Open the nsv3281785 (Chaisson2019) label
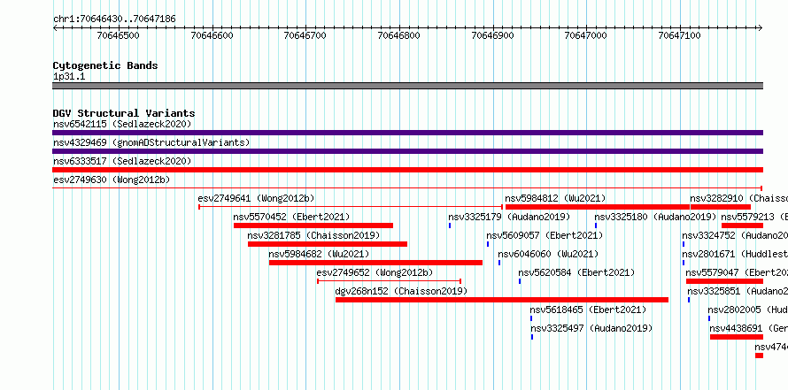The width and height of the screenshot is (788, 390). click(313, 235)
